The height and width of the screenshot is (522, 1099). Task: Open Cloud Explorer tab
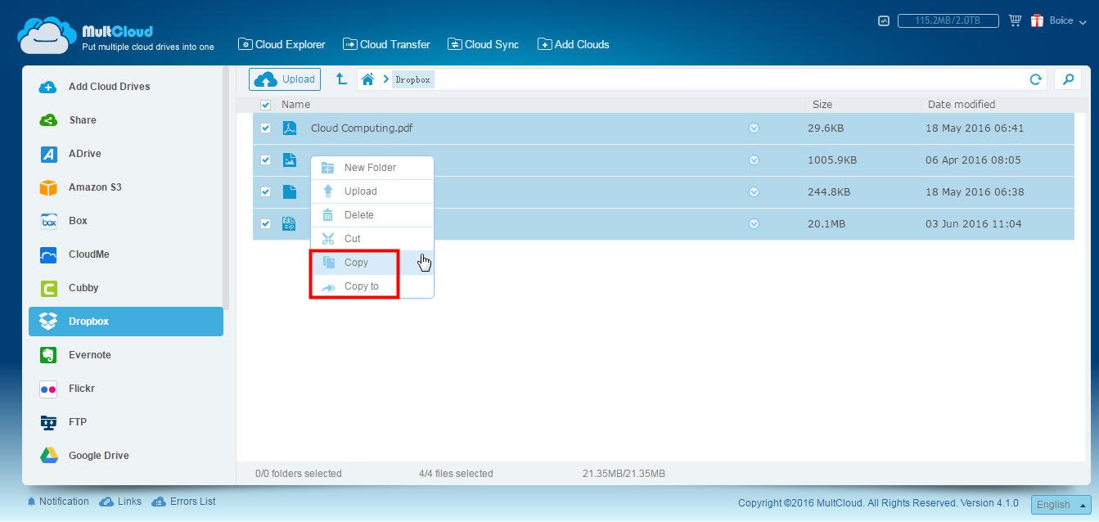pyautogui.click(x=282, y=44)
